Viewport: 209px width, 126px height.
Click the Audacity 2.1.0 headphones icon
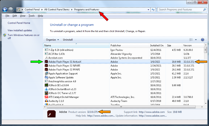point(46,101)
